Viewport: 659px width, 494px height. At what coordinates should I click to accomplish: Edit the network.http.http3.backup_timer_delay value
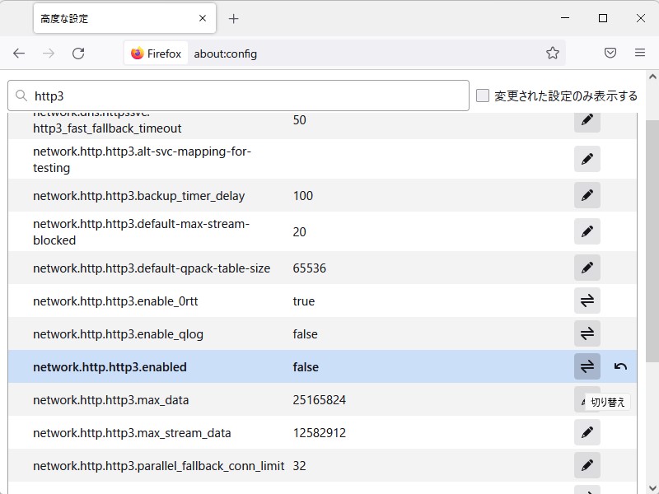(587, 196)
